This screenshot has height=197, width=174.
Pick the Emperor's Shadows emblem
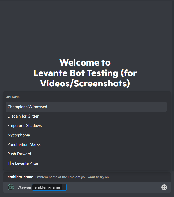(86, 126)
